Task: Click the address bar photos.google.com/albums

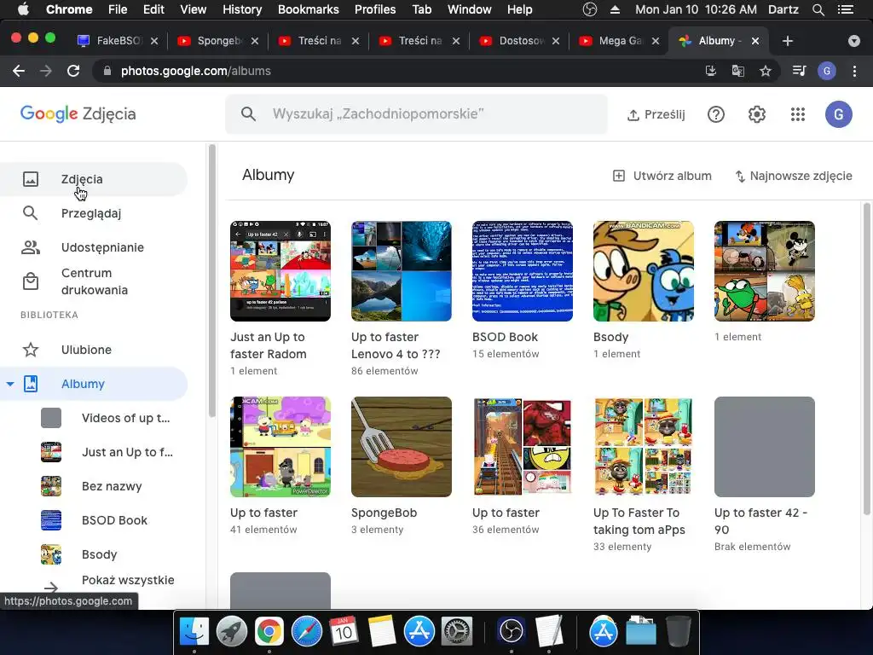Action: point(196,71)
